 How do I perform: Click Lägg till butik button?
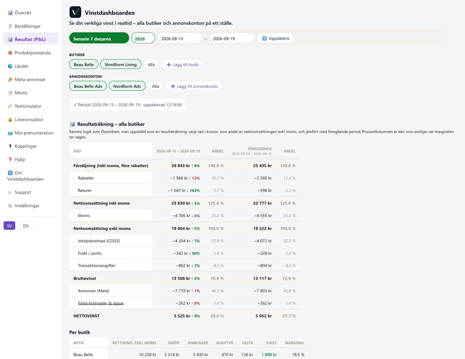[182, 64]
